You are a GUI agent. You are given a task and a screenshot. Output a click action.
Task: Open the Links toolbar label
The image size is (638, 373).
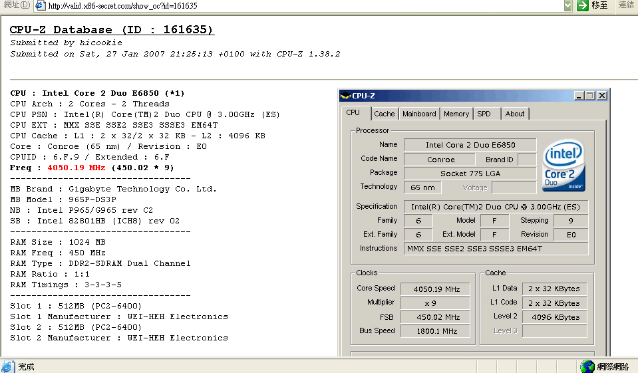tap(626, 5)
